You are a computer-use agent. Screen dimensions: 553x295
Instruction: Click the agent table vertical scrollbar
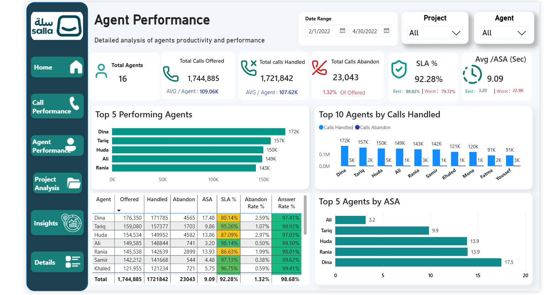tap(305, 215)
